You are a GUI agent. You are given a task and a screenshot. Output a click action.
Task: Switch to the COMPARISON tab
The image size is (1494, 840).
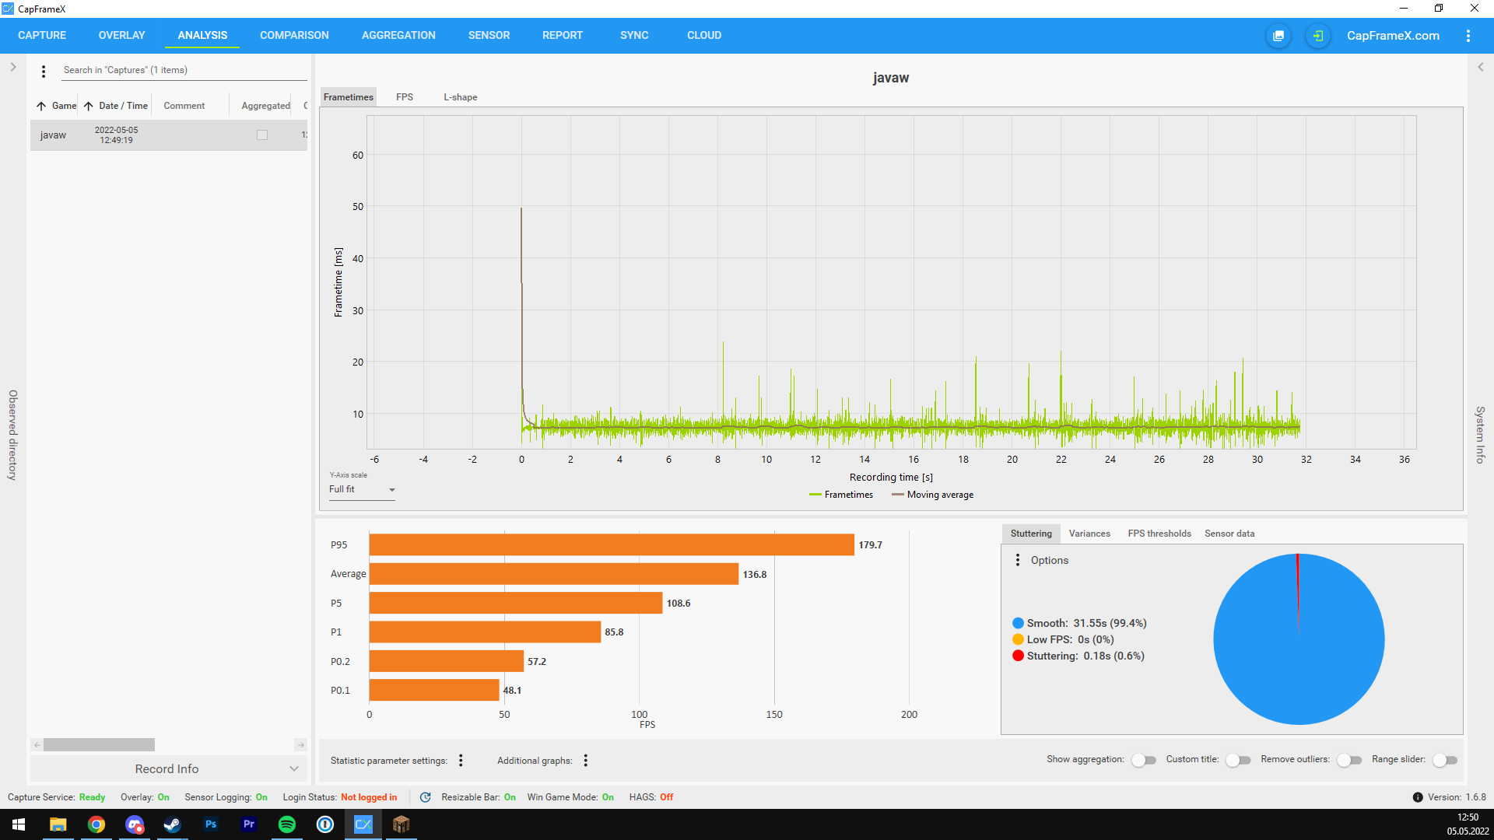point(294,35)
